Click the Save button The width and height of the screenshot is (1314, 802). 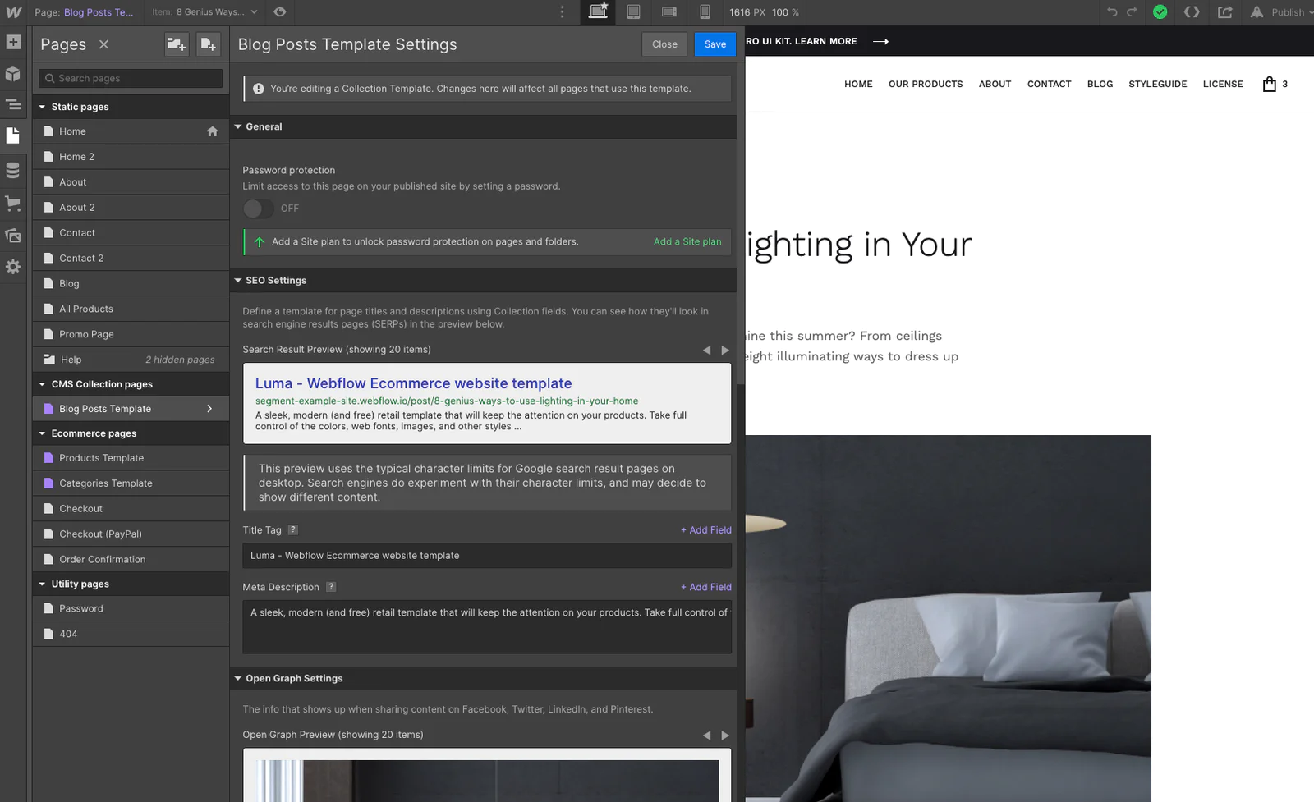click(x=714, y=44)
